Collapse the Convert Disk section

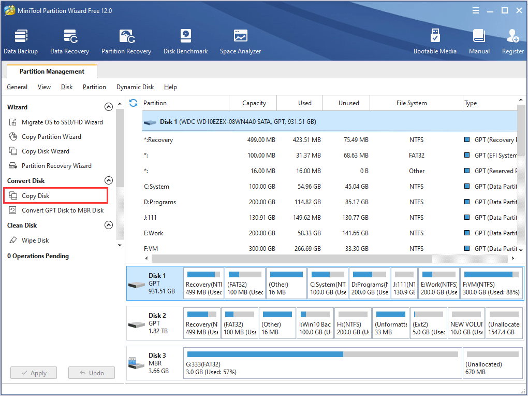coord(109,180)
